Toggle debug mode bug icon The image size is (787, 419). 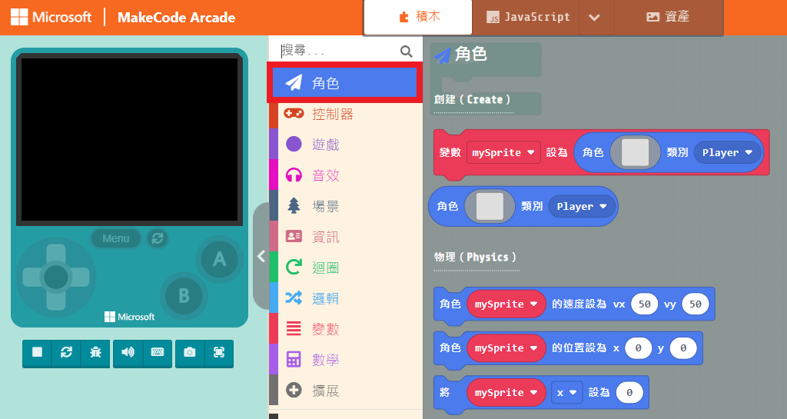tap(95, 353)
